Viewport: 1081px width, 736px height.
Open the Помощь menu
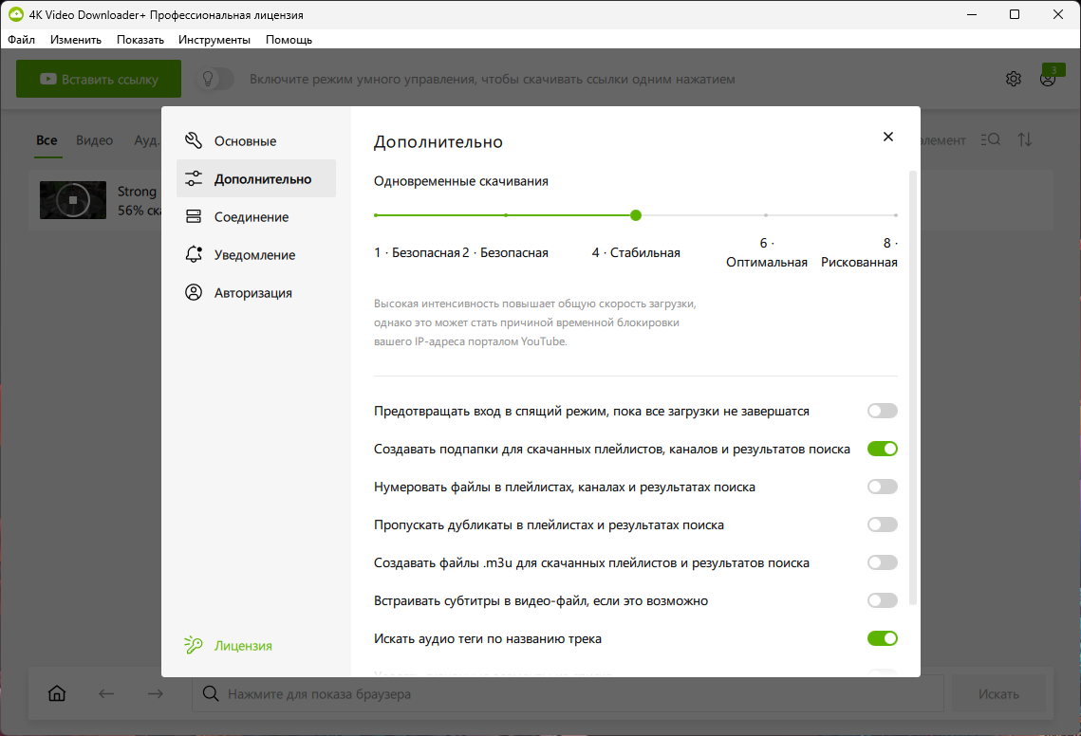289,39
